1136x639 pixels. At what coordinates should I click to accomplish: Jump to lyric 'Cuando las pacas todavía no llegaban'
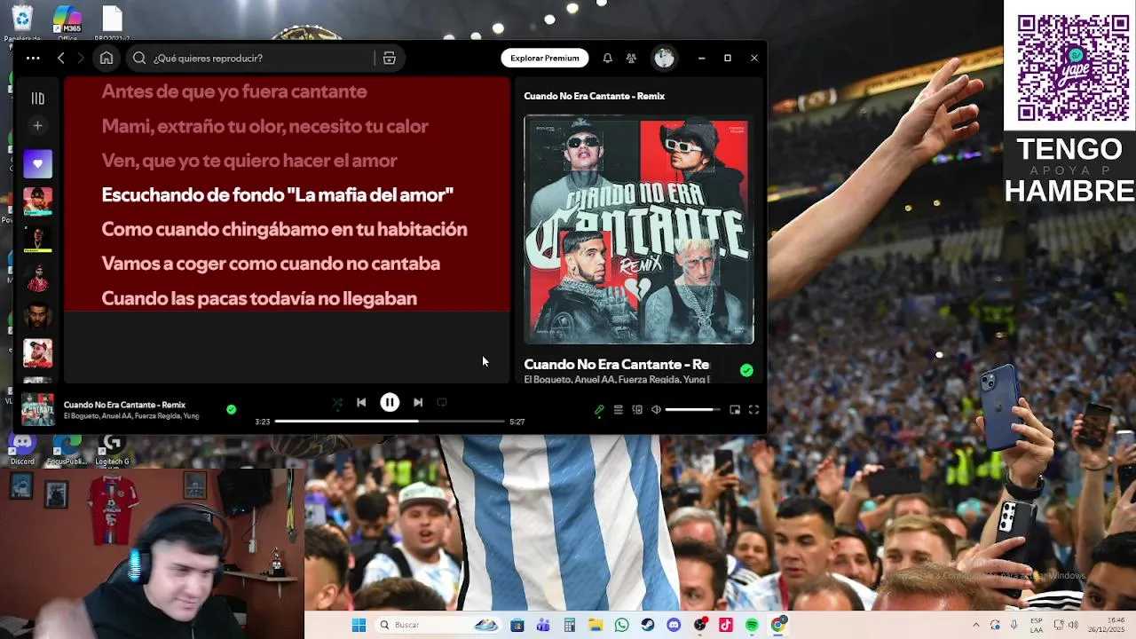[x=259, y=298]
